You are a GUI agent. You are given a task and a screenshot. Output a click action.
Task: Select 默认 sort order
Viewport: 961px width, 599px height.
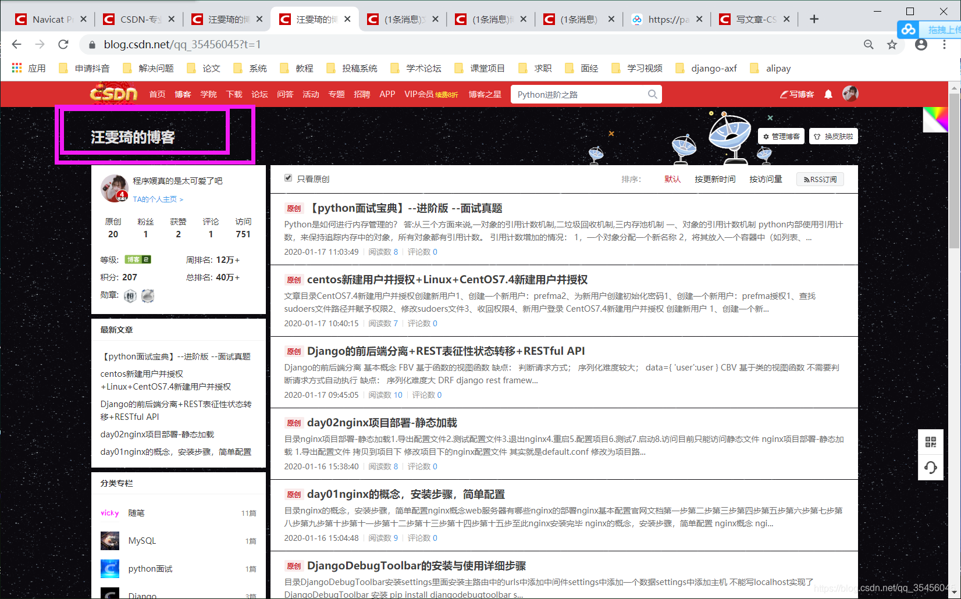coord(672,179)
